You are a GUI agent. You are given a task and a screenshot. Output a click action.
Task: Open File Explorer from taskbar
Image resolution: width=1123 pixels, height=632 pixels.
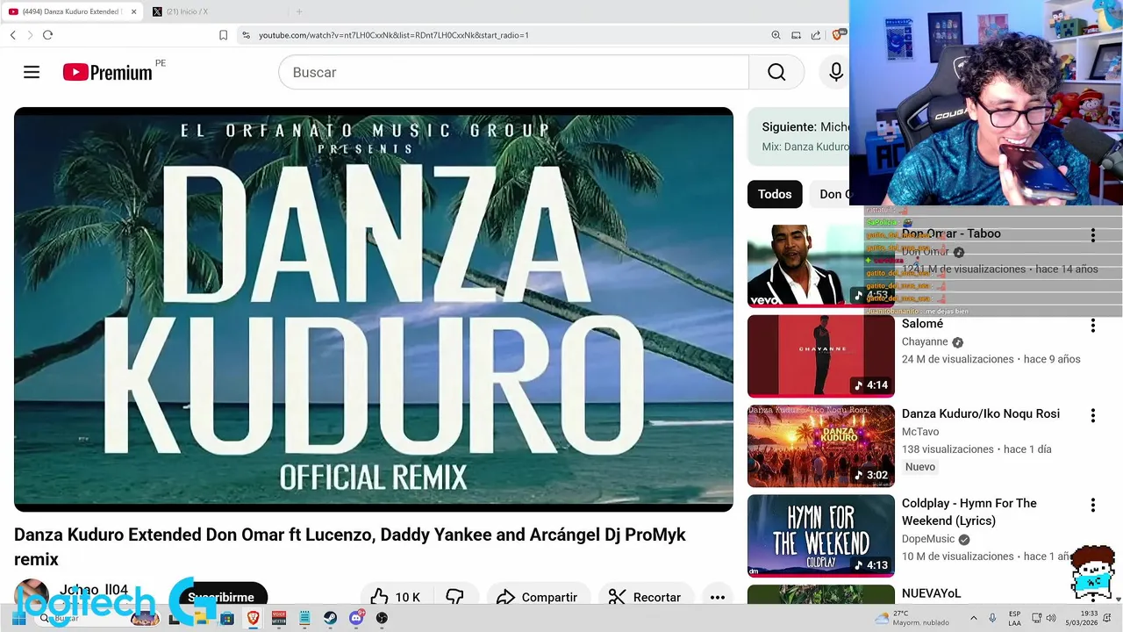pyautogui.click(x=200, y=618)
